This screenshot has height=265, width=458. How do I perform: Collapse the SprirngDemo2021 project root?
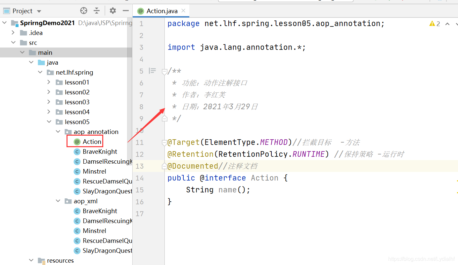[x=5, y=23]
